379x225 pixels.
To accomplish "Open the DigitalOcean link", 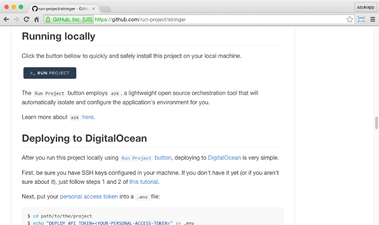I will pyautogui.click(x=224, y=158).
